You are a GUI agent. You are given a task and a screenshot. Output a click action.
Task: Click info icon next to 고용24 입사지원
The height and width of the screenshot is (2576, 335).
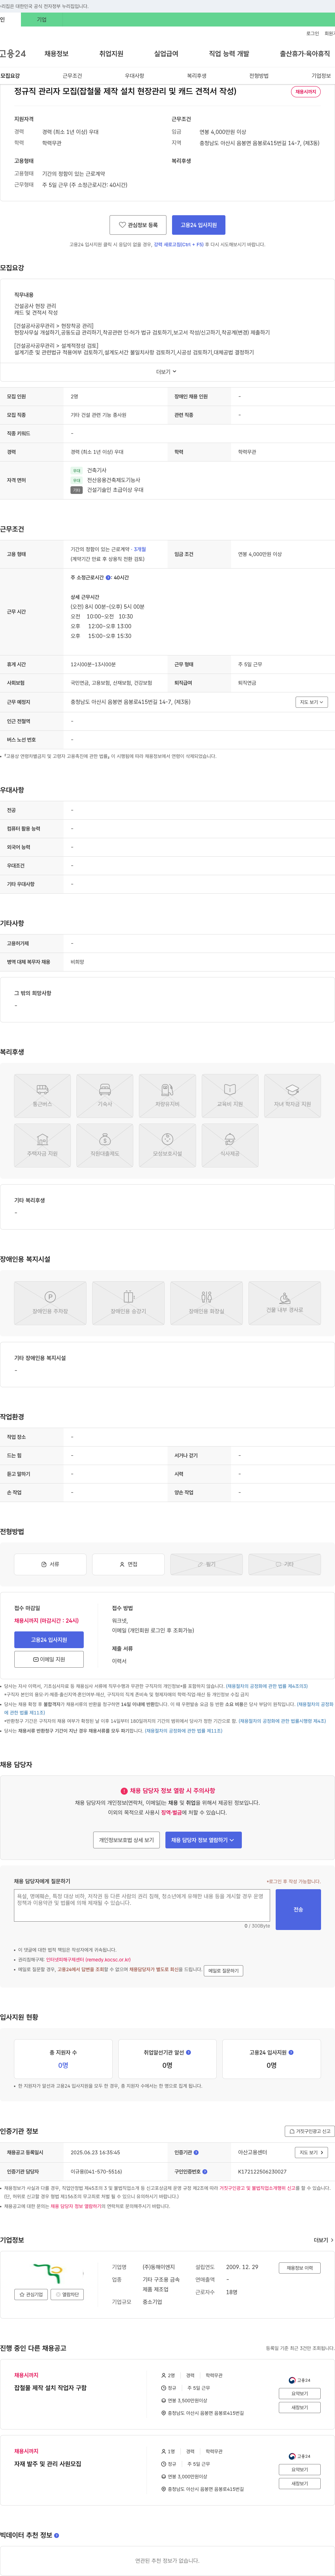(x=291, y=2052)
